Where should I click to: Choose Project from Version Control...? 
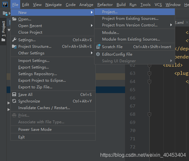(135, 25)
